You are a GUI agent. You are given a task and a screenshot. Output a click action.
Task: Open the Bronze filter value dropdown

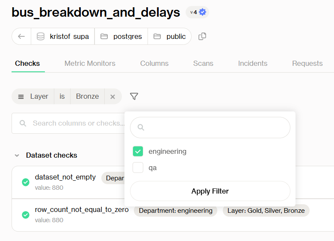pyautogui.click(x=87, y=97)
